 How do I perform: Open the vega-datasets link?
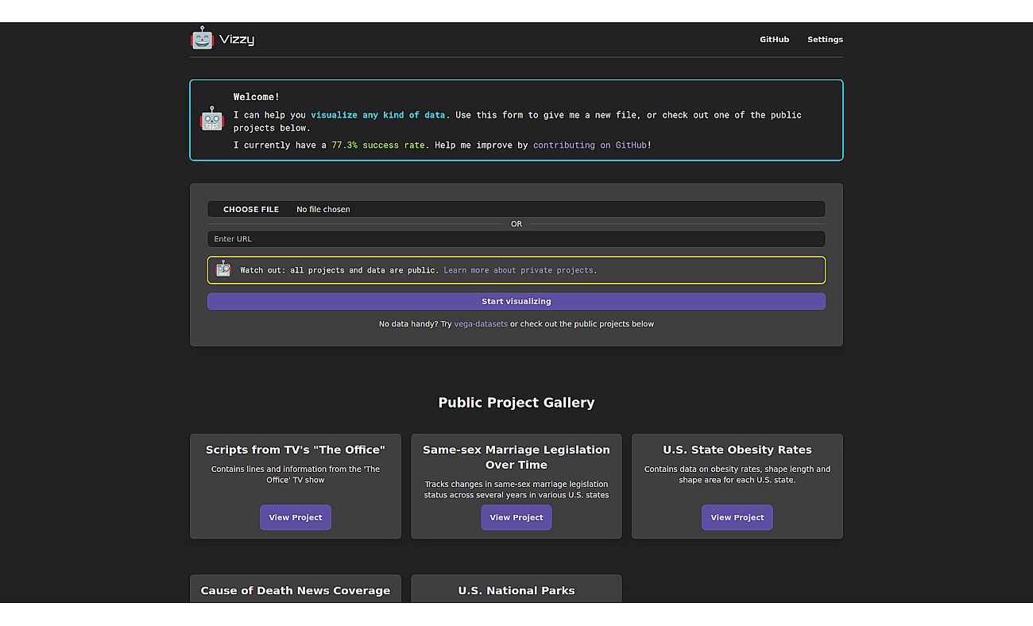[x=481, y=324]
